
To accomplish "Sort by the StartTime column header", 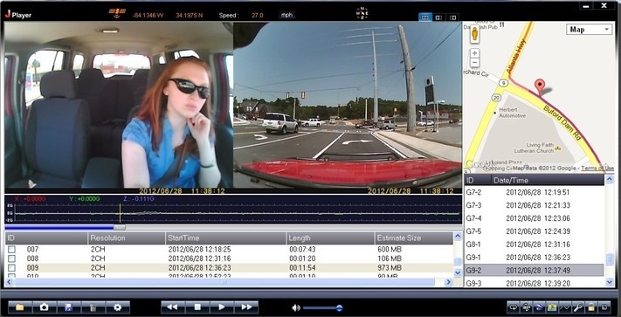I will coord(225,238).
